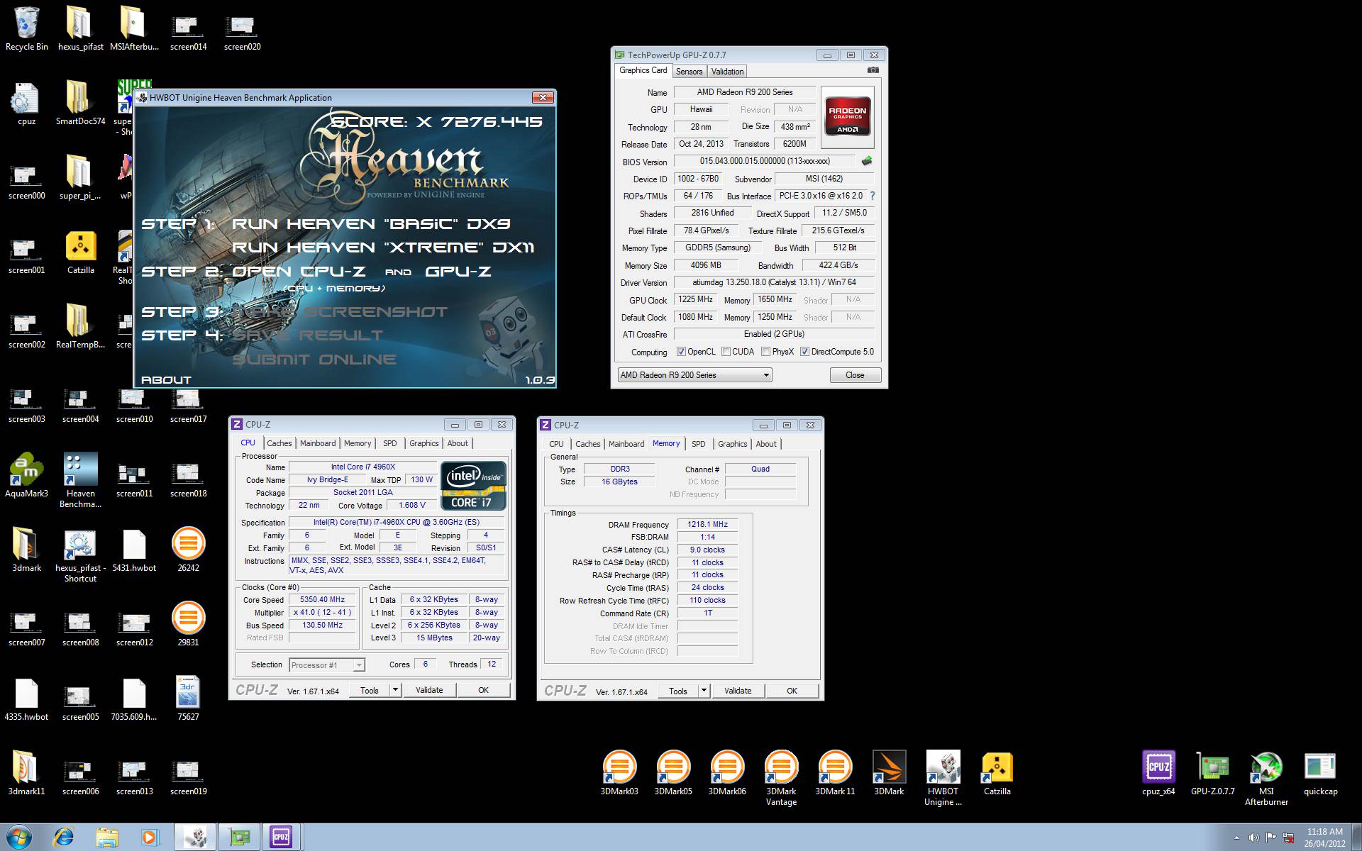Click the Close button in GPU-Z
Image resolution: width=1362 pixels, height=851 pixels.
click(855, 375)
